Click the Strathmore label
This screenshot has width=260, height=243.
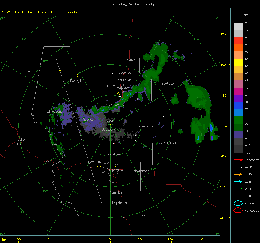[140, 171]
